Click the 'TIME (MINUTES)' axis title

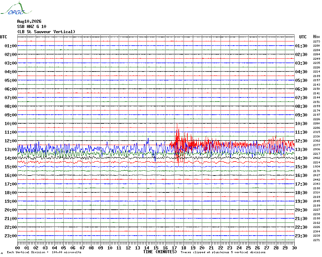(x=160, y=252)
